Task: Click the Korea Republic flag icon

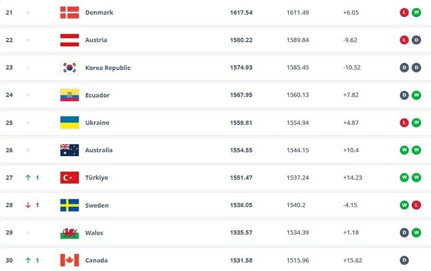Action: click(x=69, y=68)
